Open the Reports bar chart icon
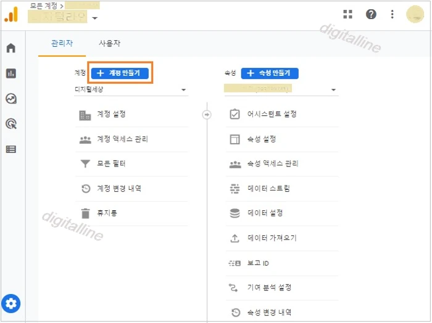The image size is (432, 323). coord(11,73)
